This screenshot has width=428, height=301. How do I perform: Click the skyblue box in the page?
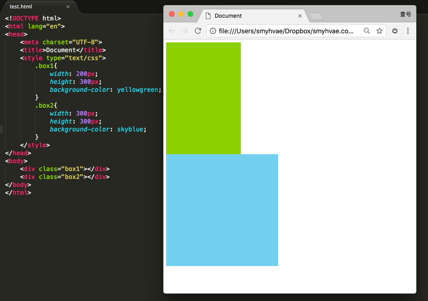point(222,210)
